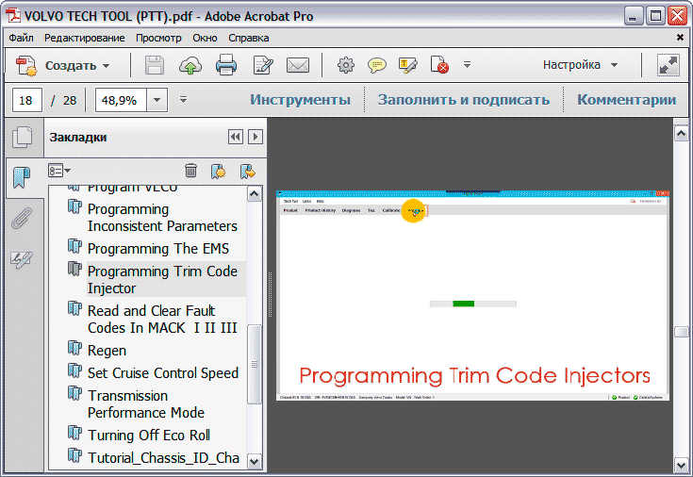Click the envelope email icon
693x477 pixels.
(298, 66)
